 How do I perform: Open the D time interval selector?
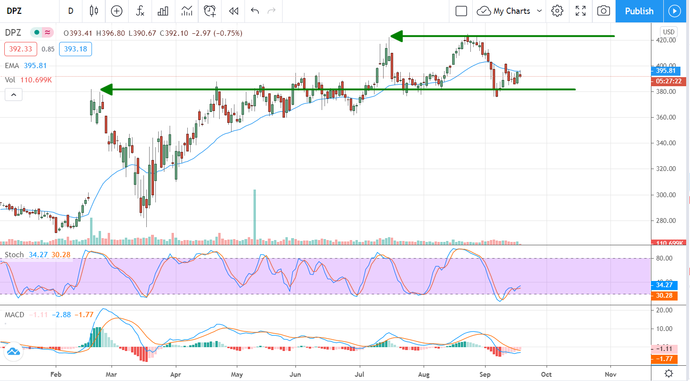[x=71, y=11]
